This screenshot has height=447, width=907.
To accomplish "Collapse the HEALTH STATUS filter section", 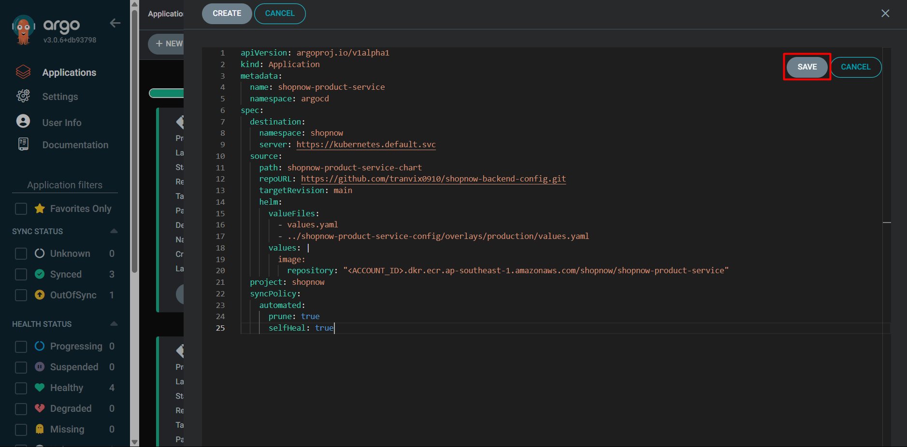I will pos(114,324).
